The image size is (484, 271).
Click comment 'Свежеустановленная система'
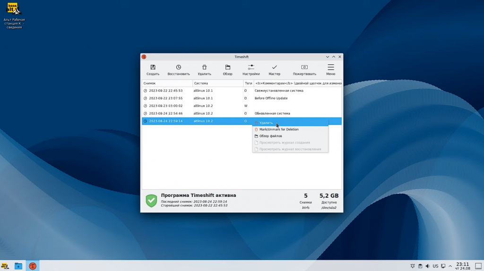tap(279, 91)
